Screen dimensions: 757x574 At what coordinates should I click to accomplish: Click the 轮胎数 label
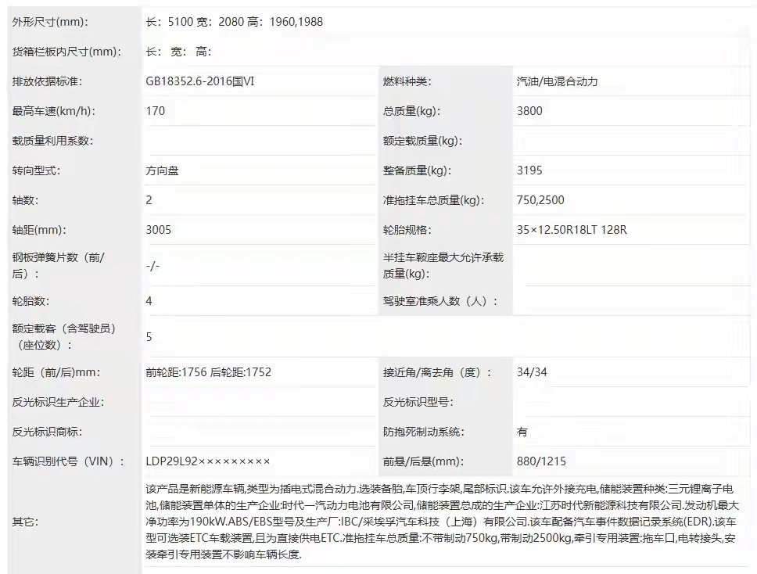click(x=31, y=301)
